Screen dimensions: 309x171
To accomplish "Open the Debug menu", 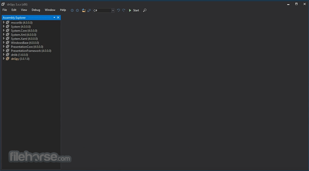I will 36,10.
